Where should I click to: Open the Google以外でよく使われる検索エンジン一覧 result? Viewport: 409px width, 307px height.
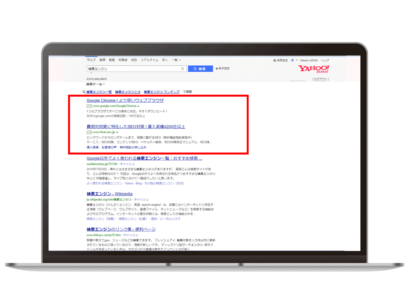[x=144, y=158]
